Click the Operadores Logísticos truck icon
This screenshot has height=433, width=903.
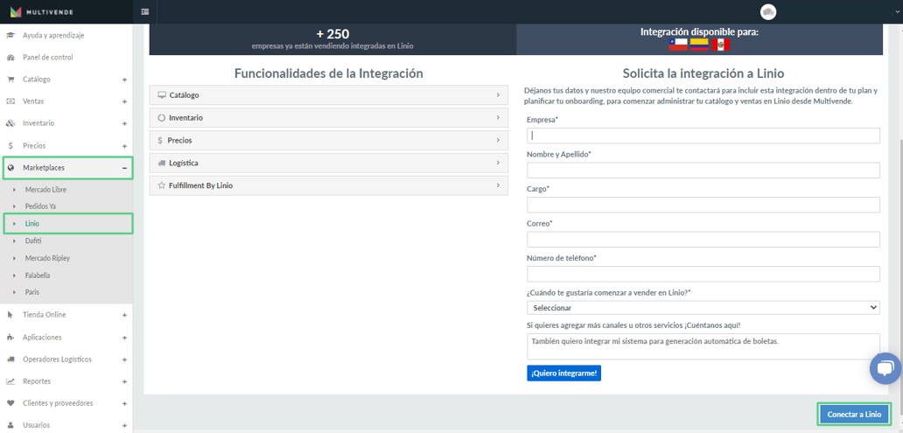pos(10,360)
